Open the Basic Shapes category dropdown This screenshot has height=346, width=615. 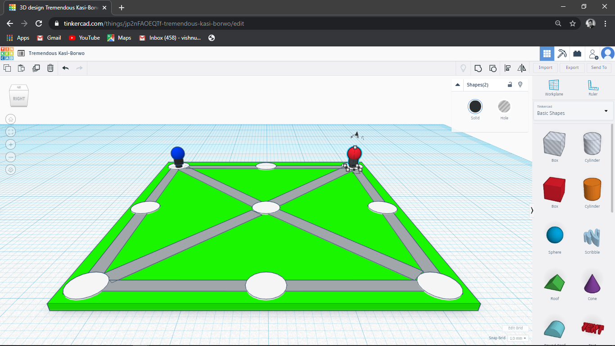pos(572,110)
